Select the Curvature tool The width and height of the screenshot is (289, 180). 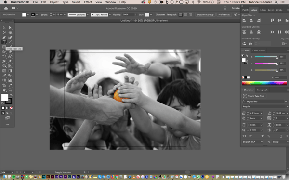pos(10,37)
